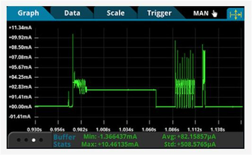Select the last swipe-page dot
The width and height of the screenshot is (252, 155).
[x=41, y=140]
